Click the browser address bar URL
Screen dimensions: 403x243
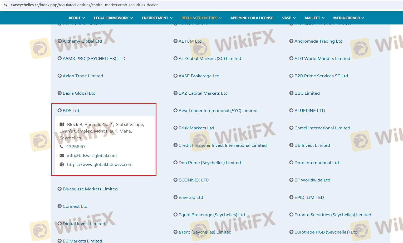[x=84, y=5]
